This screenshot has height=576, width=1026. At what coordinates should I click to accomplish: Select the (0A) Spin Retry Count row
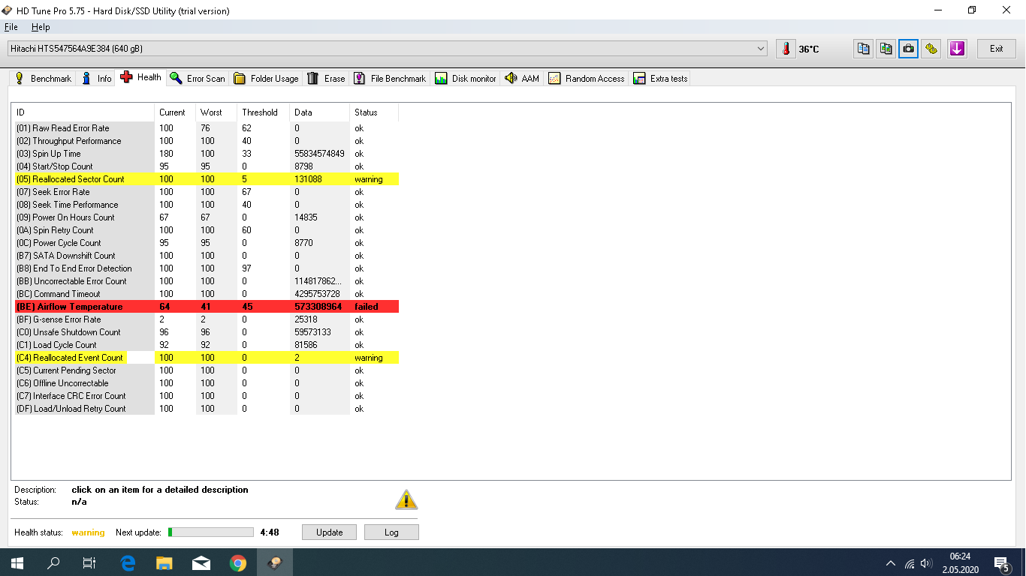[207, 230]
